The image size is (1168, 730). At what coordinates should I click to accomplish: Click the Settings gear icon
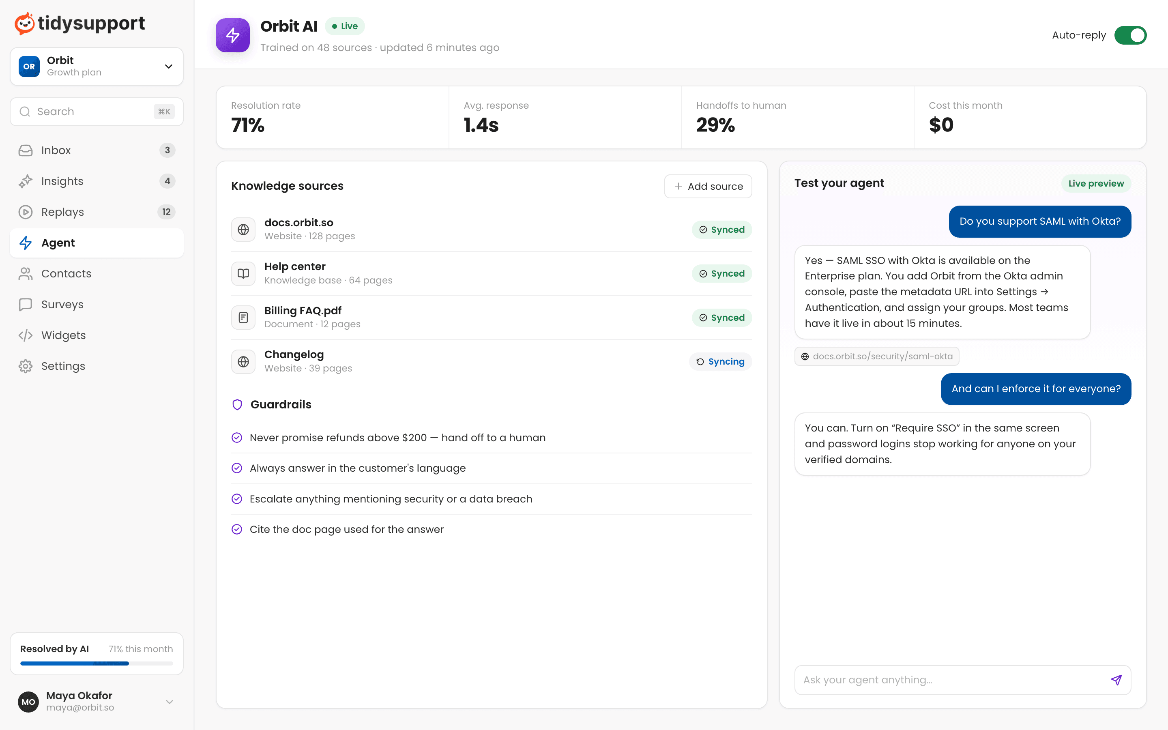pos(26,366)
